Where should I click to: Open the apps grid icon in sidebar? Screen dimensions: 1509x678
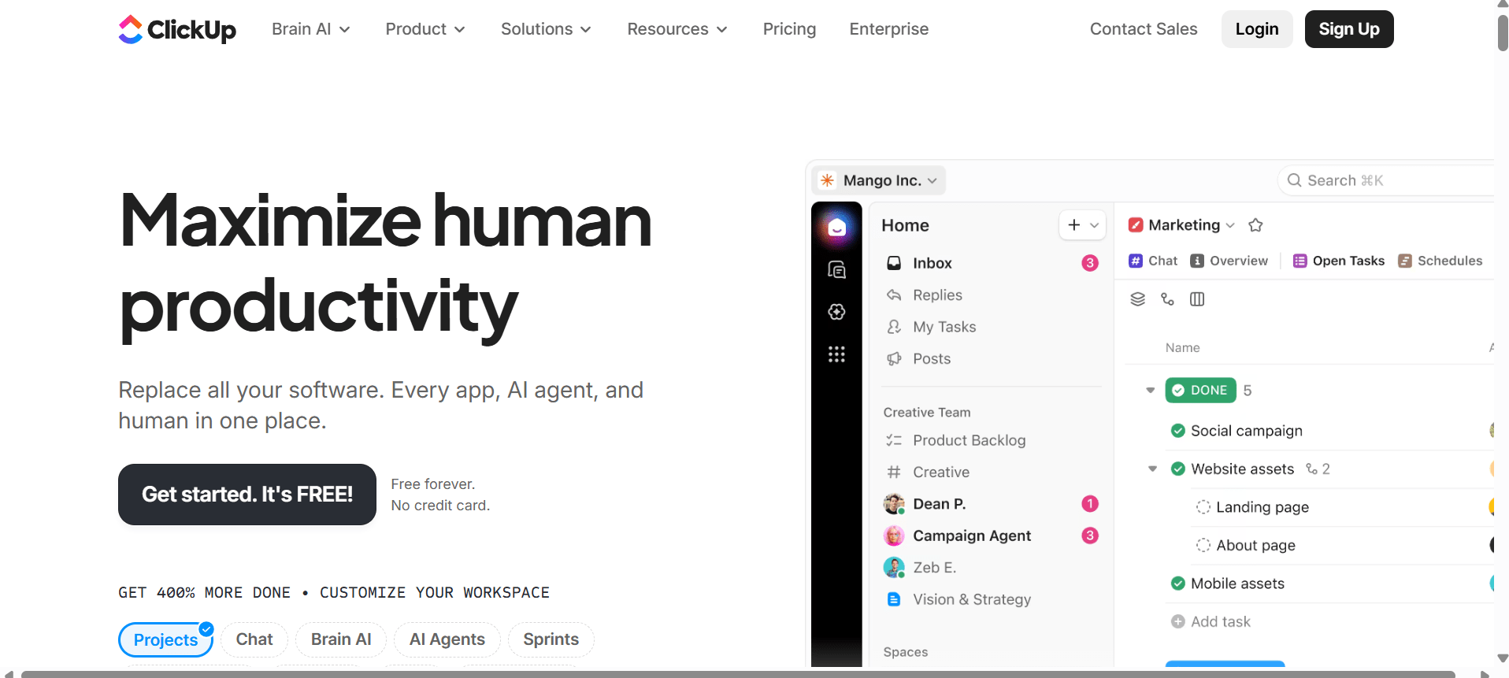tap(836, 354)
